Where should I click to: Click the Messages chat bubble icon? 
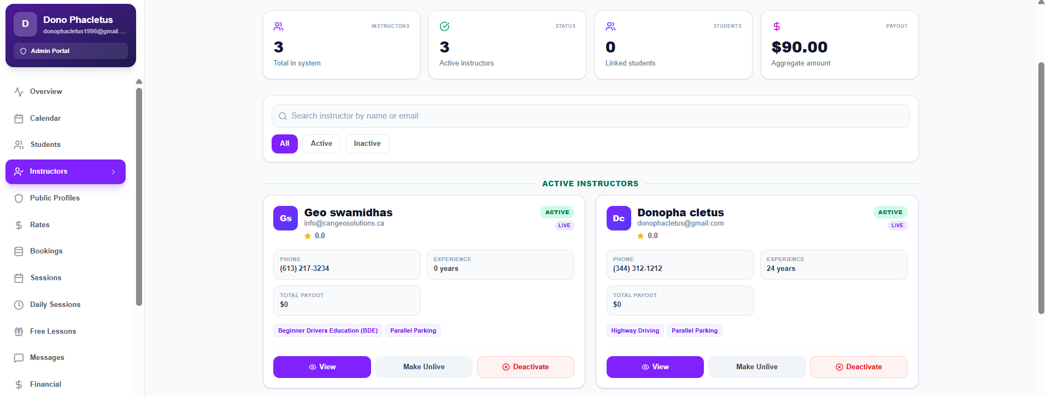click(19, 358)
